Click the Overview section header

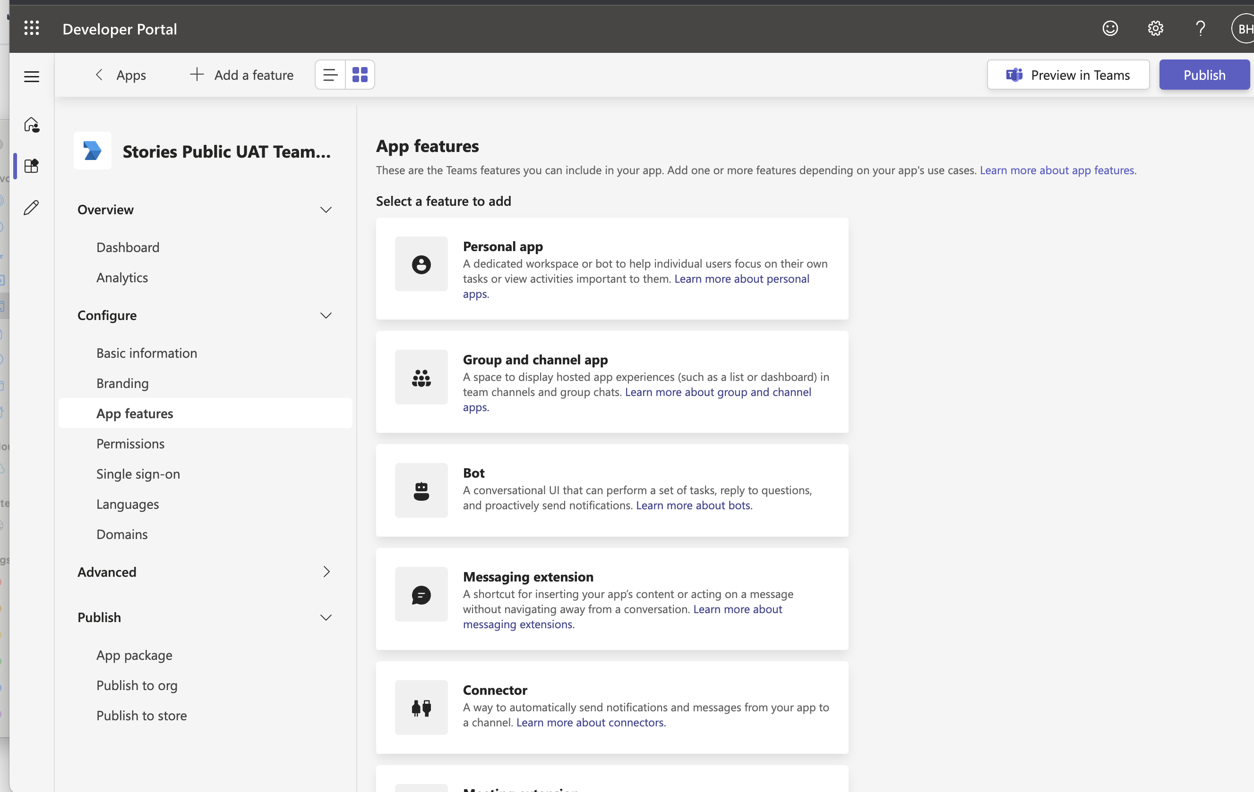[x=106, y=210]
